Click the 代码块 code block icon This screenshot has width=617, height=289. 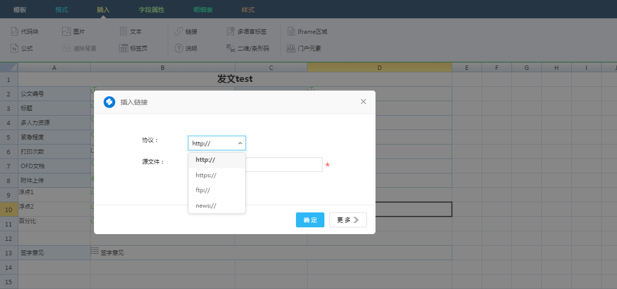[15, 32]
